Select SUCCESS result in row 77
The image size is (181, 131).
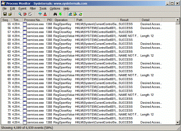126,111
